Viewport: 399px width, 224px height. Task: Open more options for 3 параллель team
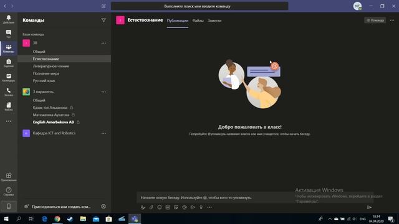tap(103, 92)
